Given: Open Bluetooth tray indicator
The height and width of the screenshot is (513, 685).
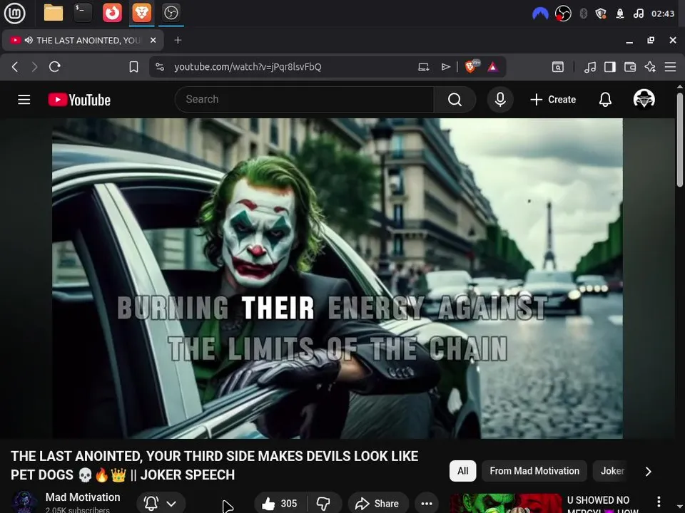Looking at the screenshot, I should click(x=583, y=14).
